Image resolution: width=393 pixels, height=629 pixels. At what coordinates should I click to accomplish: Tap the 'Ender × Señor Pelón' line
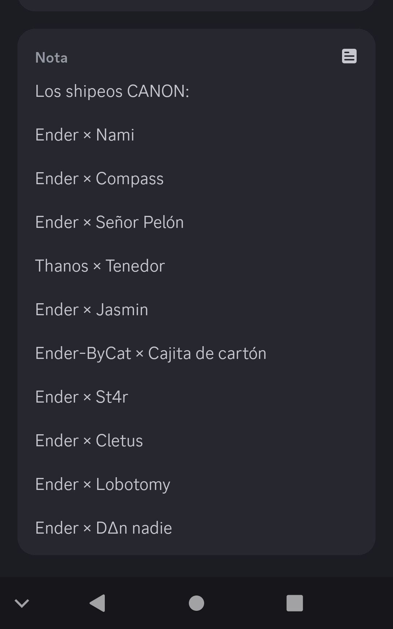110,222
